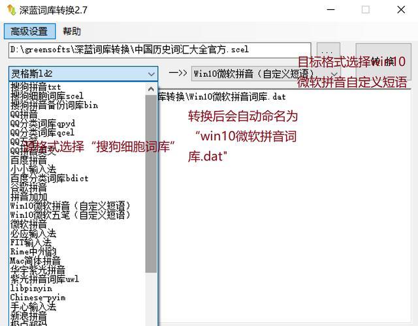Click the app icon in title bar
The image size is (418, 326).
tap(12, 10)
